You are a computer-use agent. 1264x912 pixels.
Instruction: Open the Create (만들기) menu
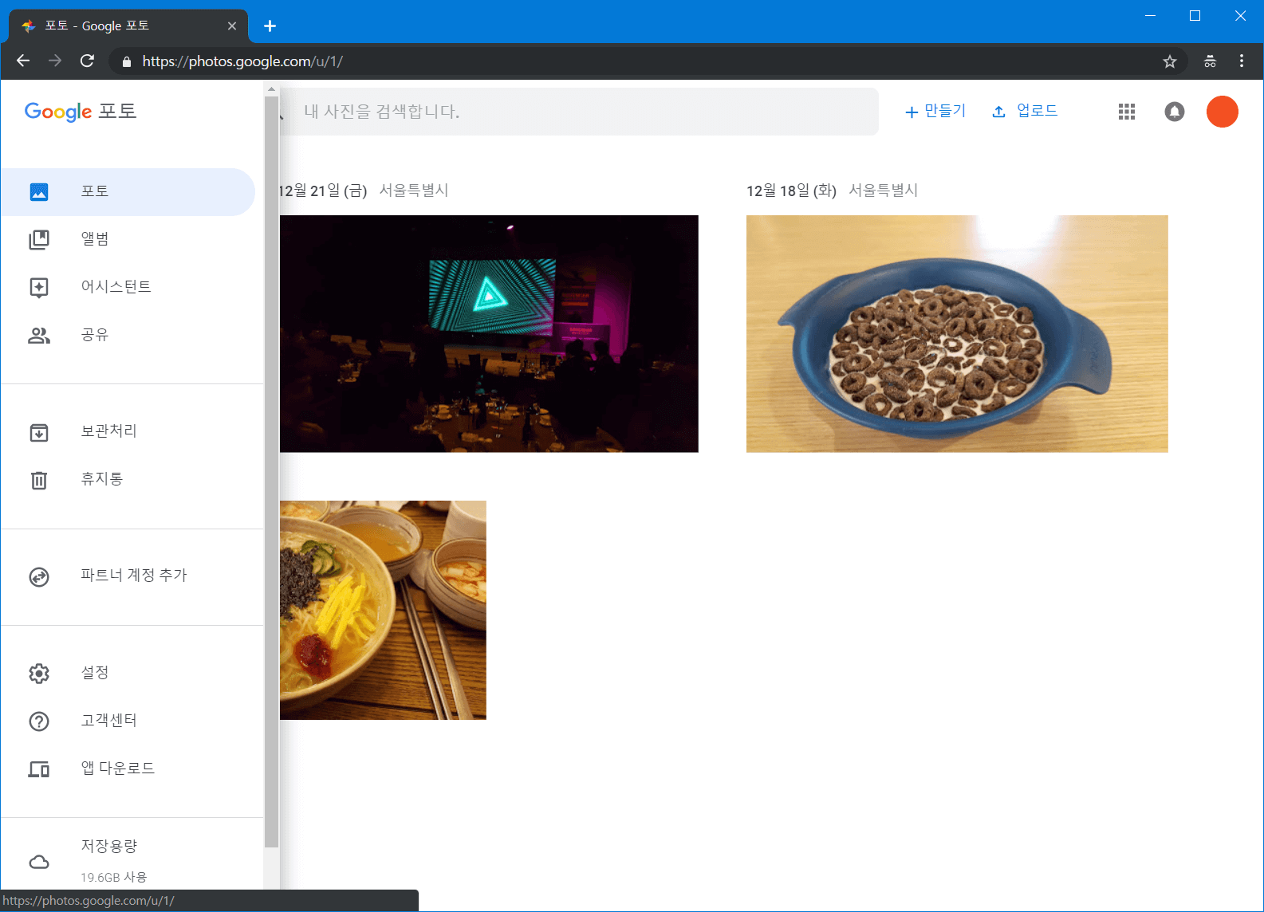coord(935,112)
